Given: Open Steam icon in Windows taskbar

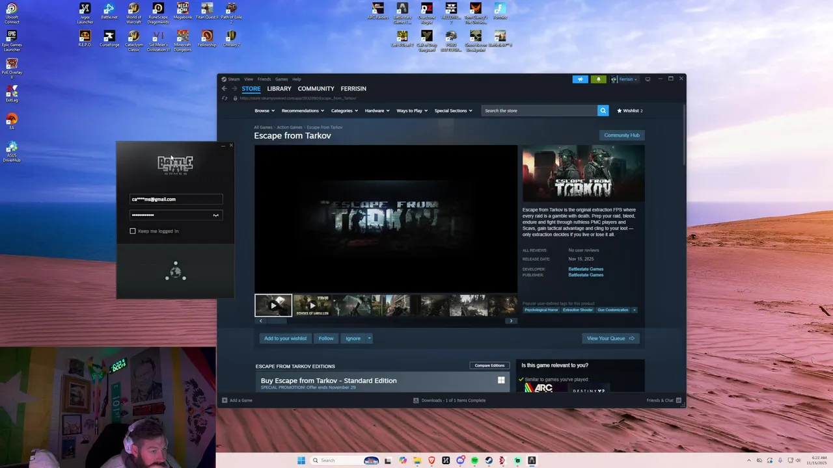Looking at the screenshot, I should tap(489, 460).
